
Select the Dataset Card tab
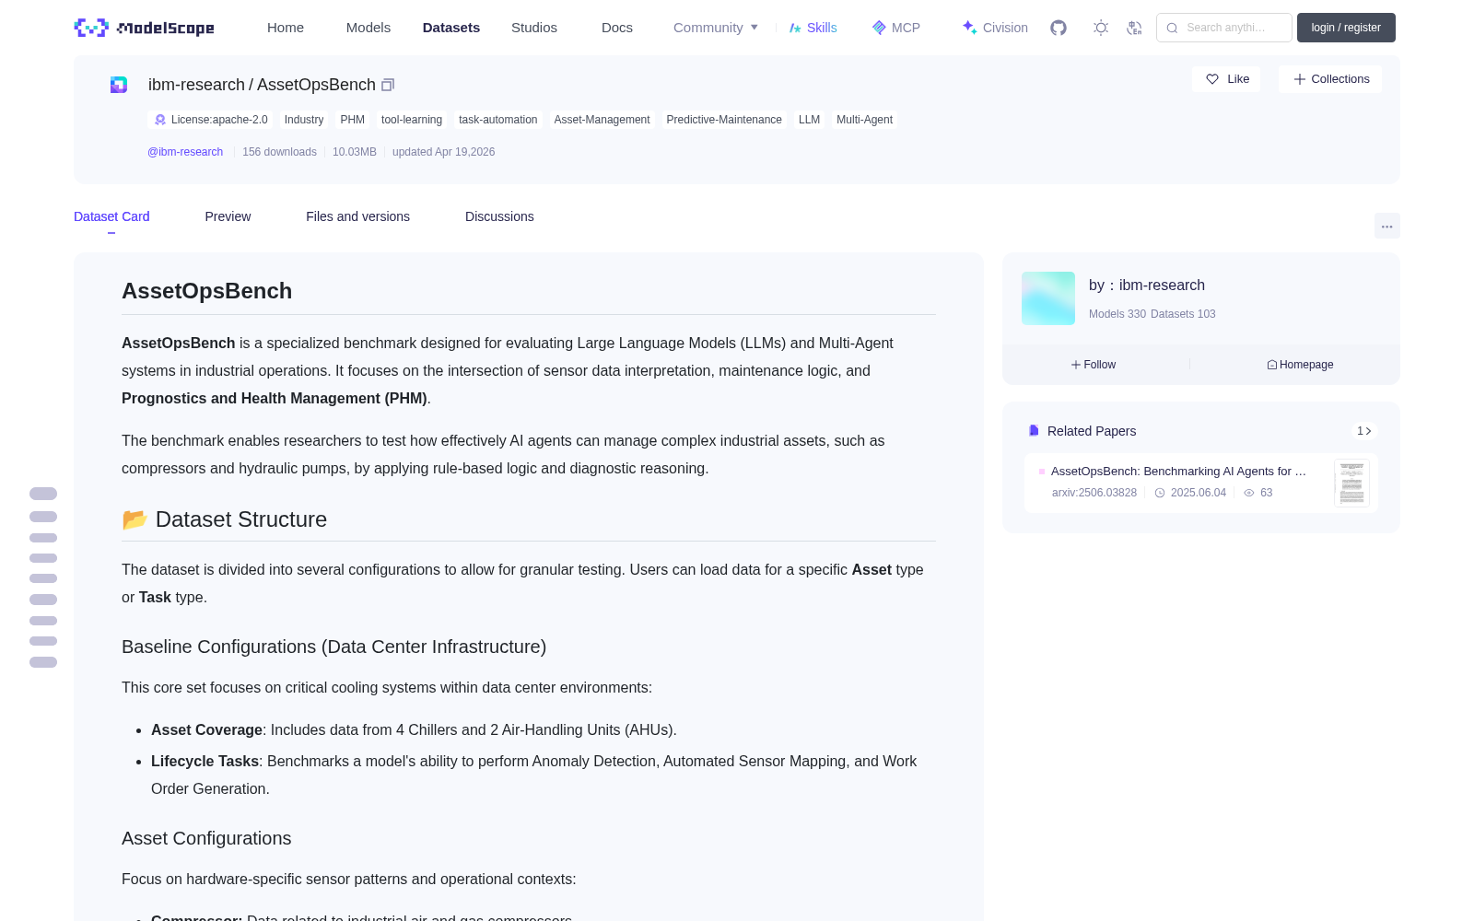click(111, 216)
